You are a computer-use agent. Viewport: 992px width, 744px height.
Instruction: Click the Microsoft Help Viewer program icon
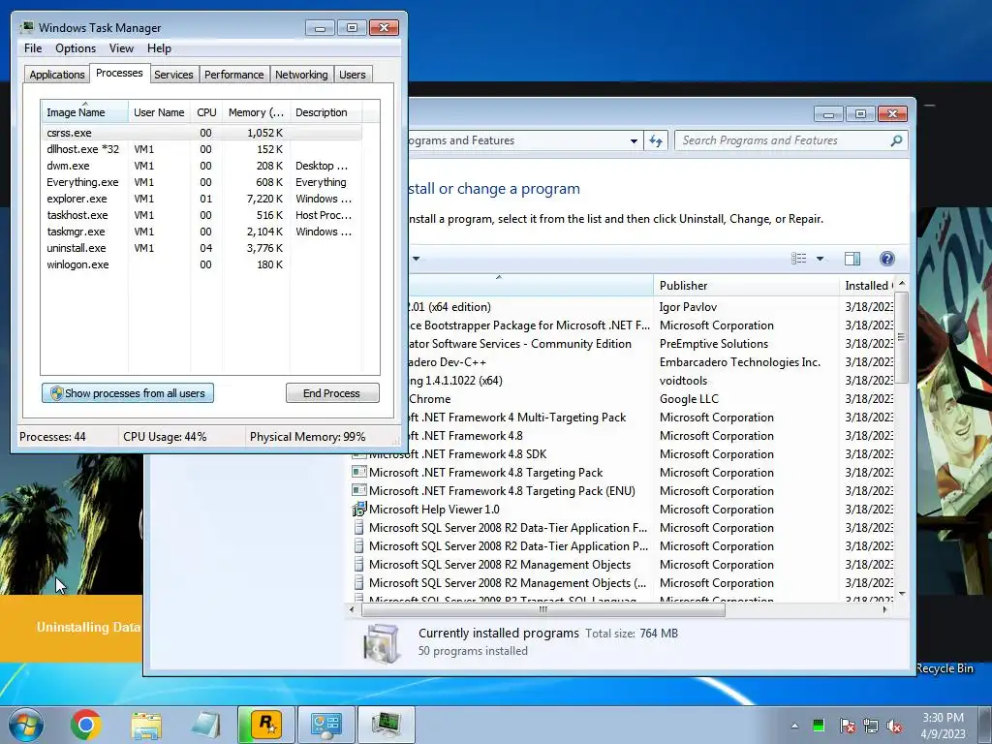tap(358, 510)
